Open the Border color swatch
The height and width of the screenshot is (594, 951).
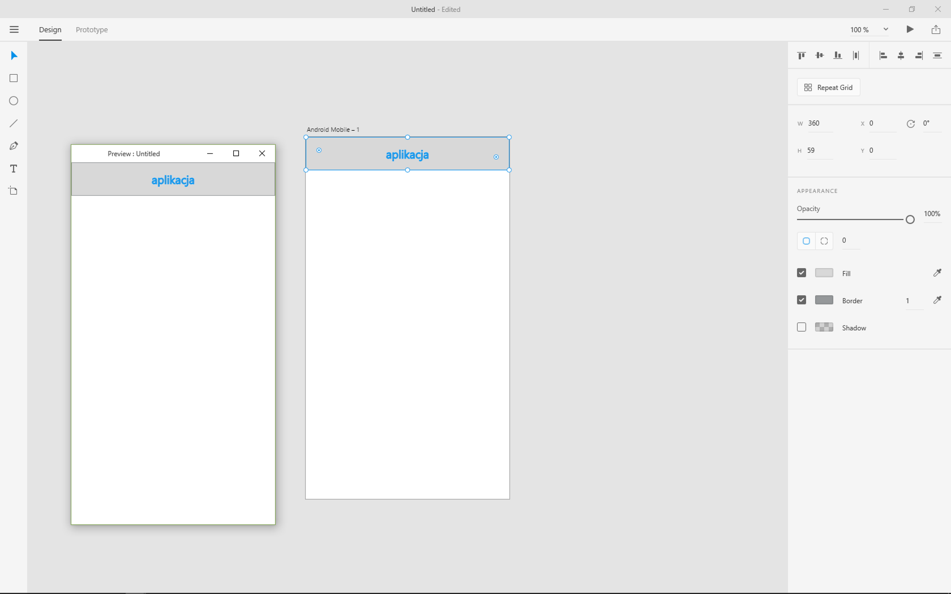[824, 300]
